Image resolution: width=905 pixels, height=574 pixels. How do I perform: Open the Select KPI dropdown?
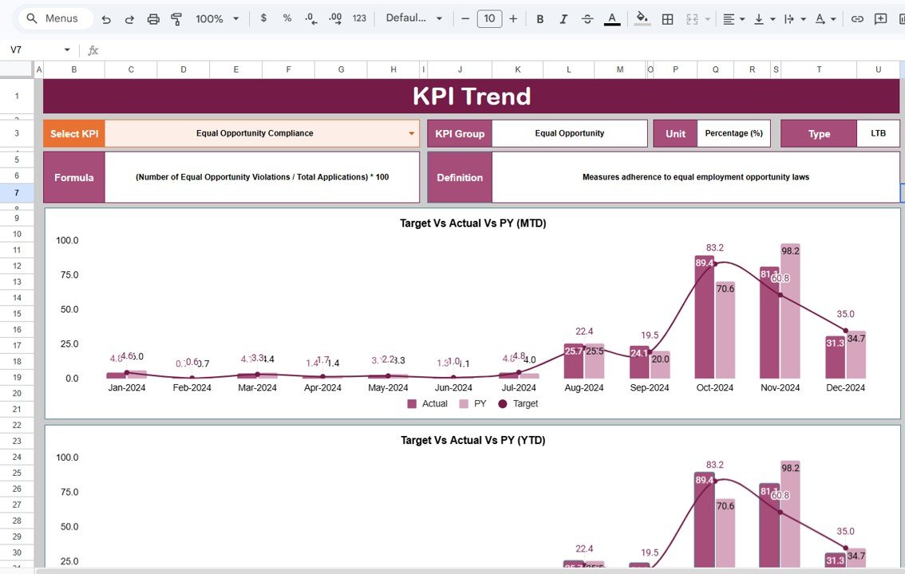[x=412, y=133]
